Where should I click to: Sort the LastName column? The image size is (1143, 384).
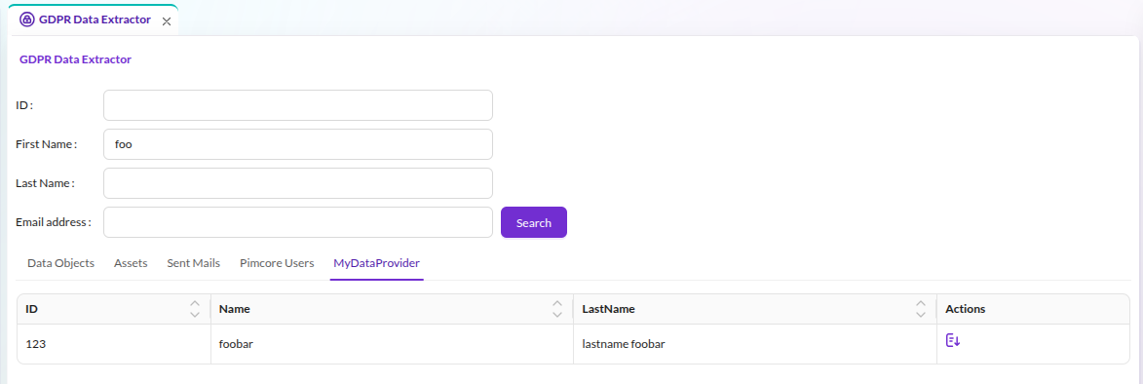921,309
